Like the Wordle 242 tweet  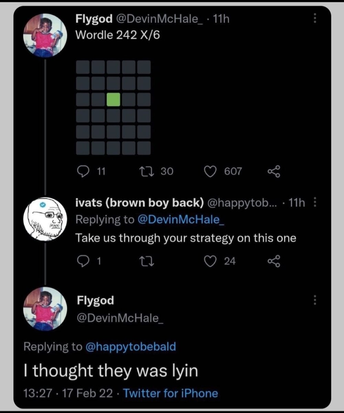pos(210,171)
